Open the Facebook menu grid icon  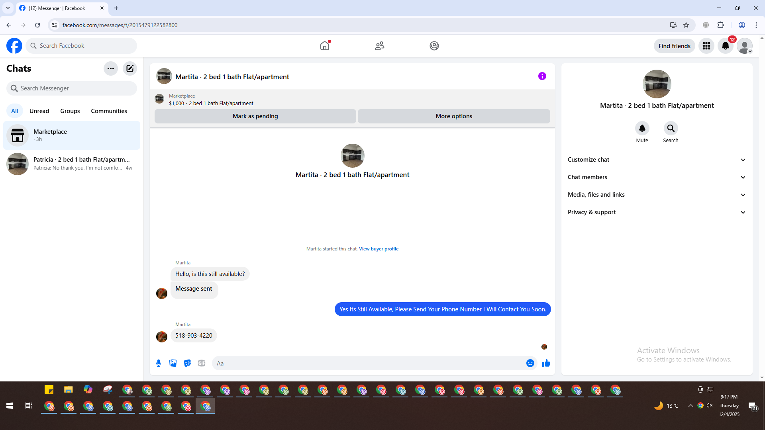click(x=706, y=46)
